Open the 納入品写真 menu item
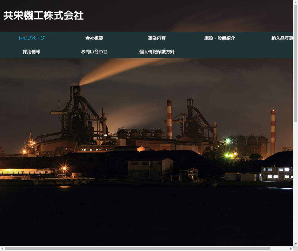 click(282, 38)
